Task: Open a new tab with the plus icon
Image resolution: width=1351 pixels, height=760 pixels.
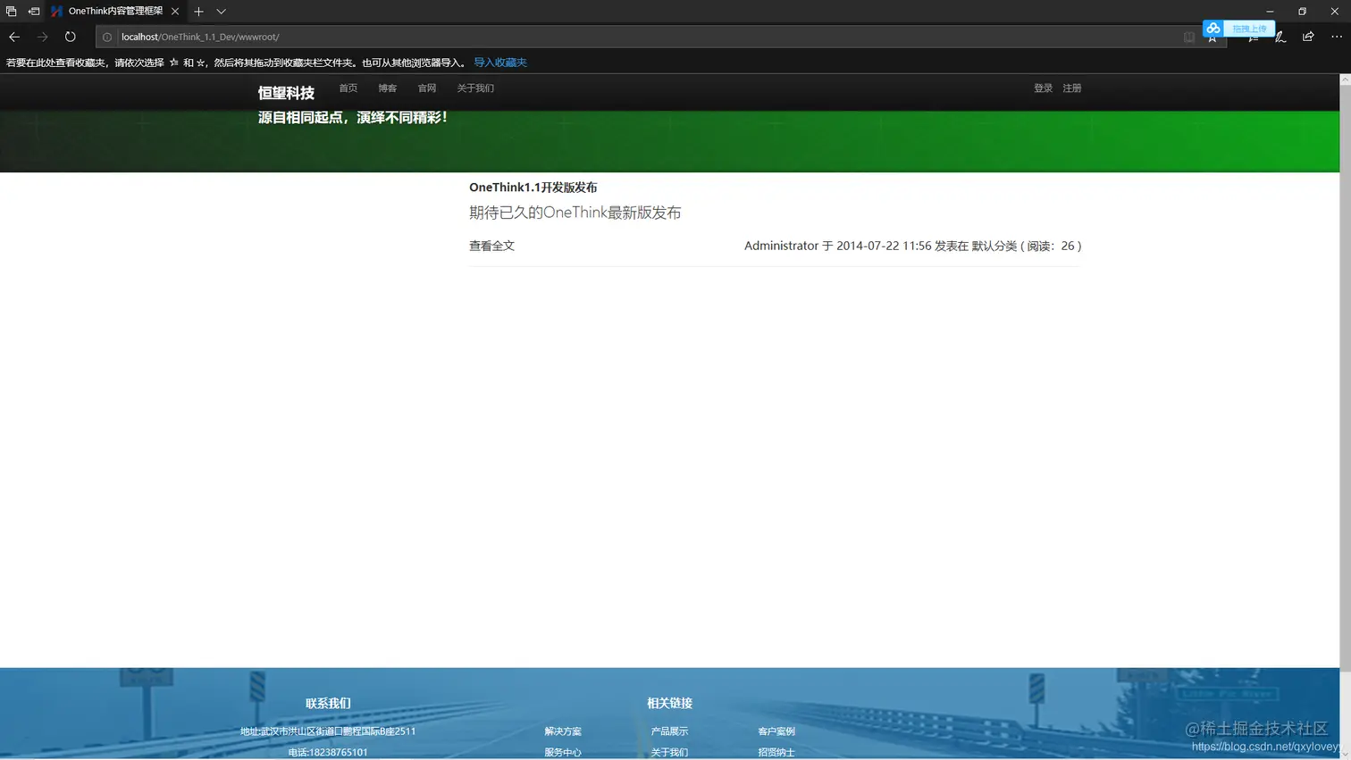Action: [x=198, y=11]
